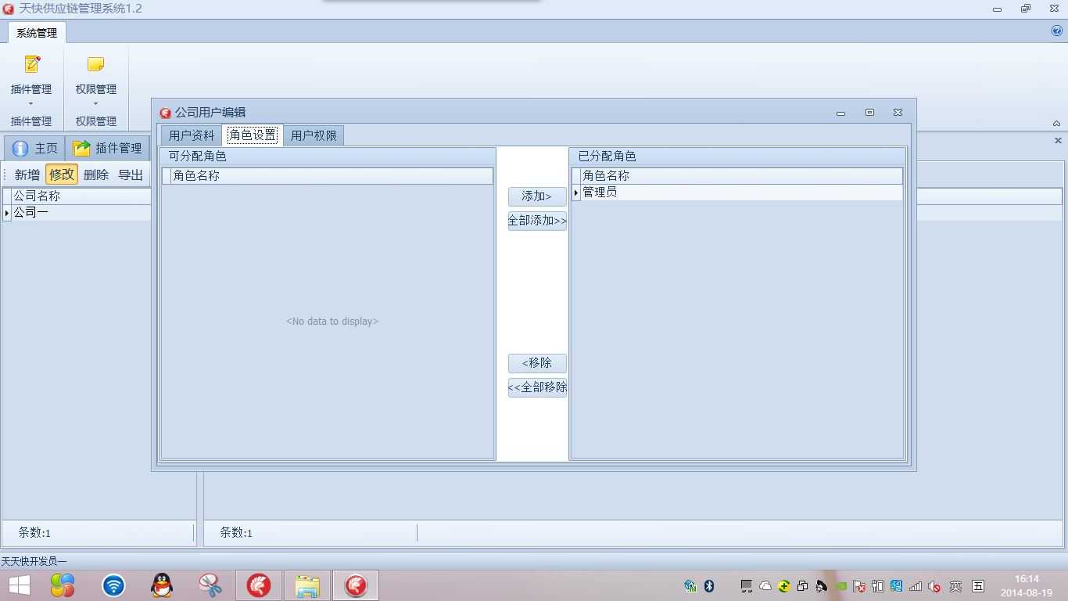Close the 公司用户编辑 dialog
Image resolution: width=1068 pixels, height=601 pixels.
[x=898, y=113]
